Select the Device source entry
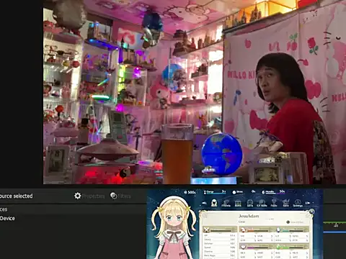This screenshot has width=346, height=259. coord(7,218)
